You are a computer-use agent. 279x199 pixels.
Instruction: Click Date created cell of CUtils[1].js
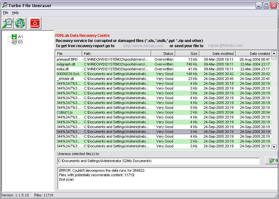255,112
